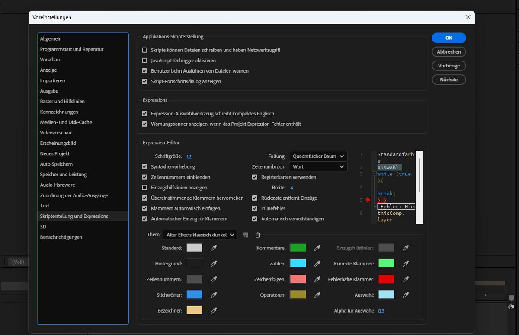Screen dimensions: 519x335
Task: Delete the theme with the trash icon
Action: pyautogui.click(x=258, y=235)
